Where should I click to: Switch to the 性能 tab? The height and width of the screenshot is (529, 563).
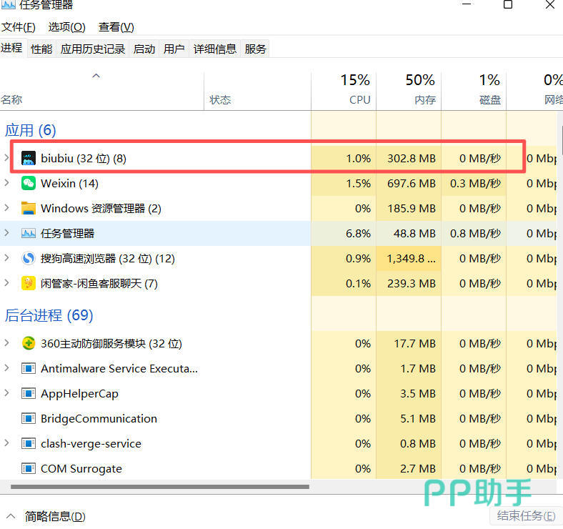tap(41, 49)
